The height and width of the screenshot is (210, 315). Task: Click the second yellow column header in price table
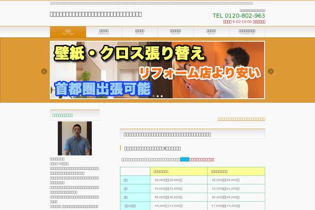tap(236, 172)
